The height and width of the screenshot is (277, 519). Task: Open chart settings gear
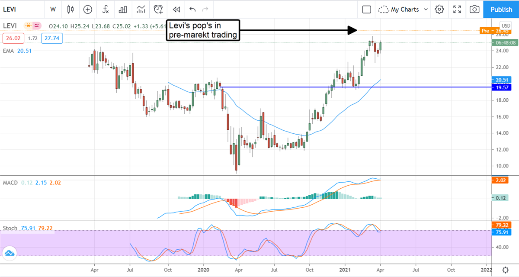coord(439,9)
